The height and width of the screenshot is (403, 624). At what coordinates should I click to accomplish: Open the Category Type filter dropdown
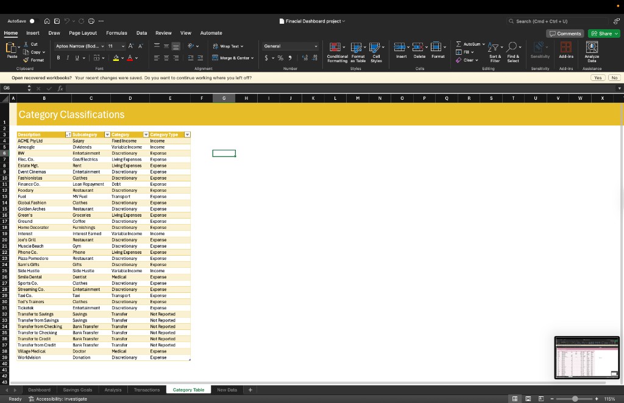click(187, 135)
